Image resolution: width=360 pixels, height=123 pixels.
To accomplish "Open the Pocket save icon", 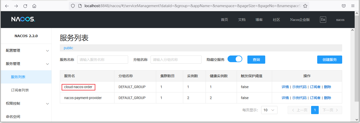I will [344, 6].
